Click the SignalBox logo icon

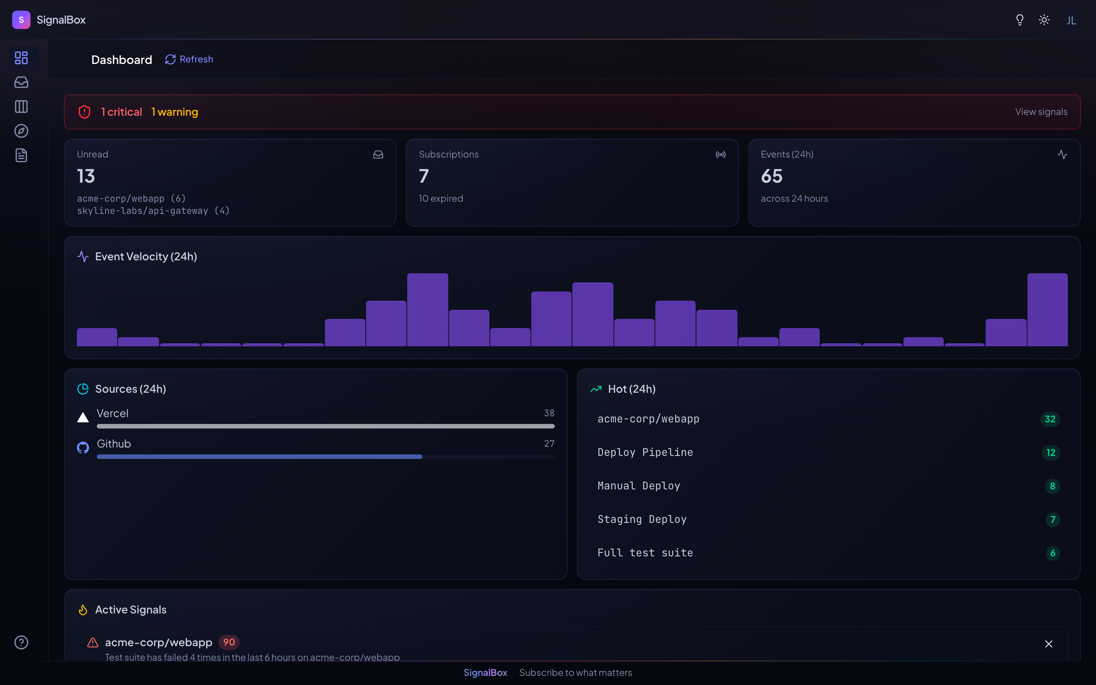21,19
